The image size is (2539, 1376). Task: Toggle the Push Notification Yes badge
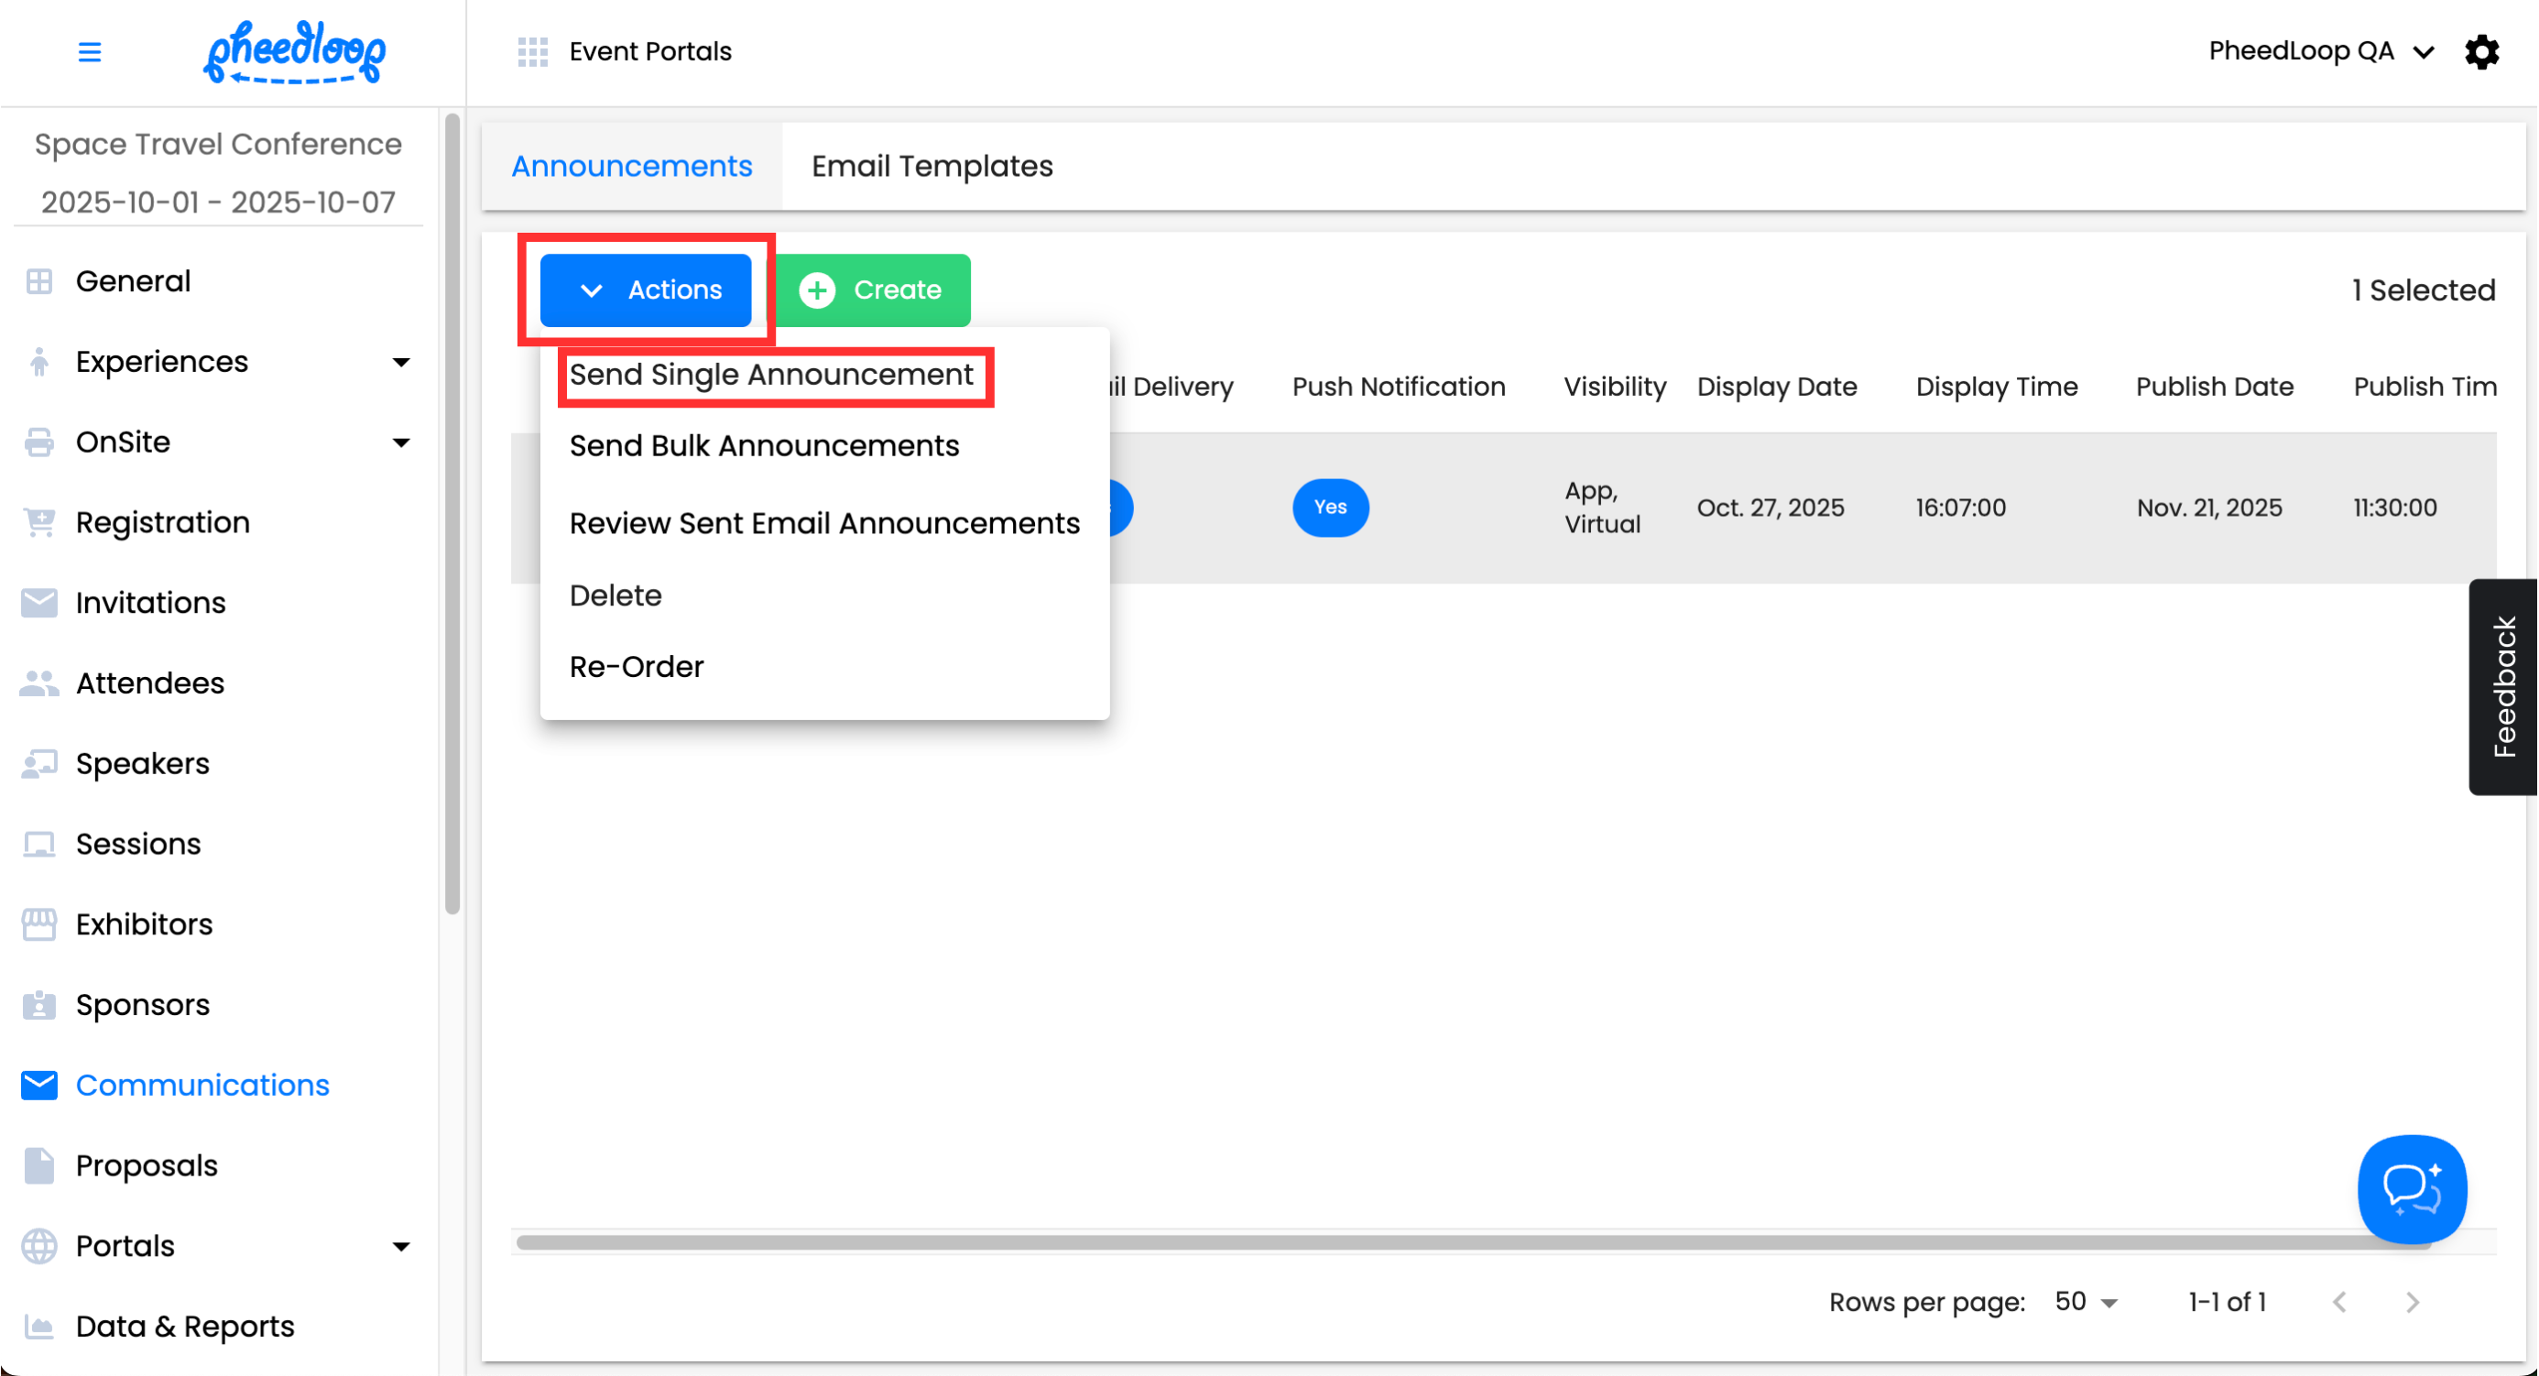[1330, 508]
